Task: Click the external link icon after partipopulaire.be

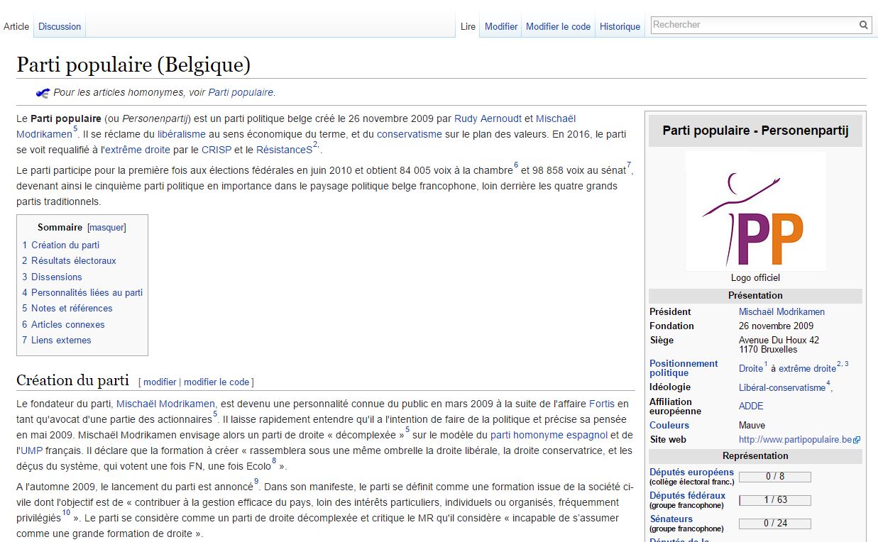Action: (x=857, y=440)
